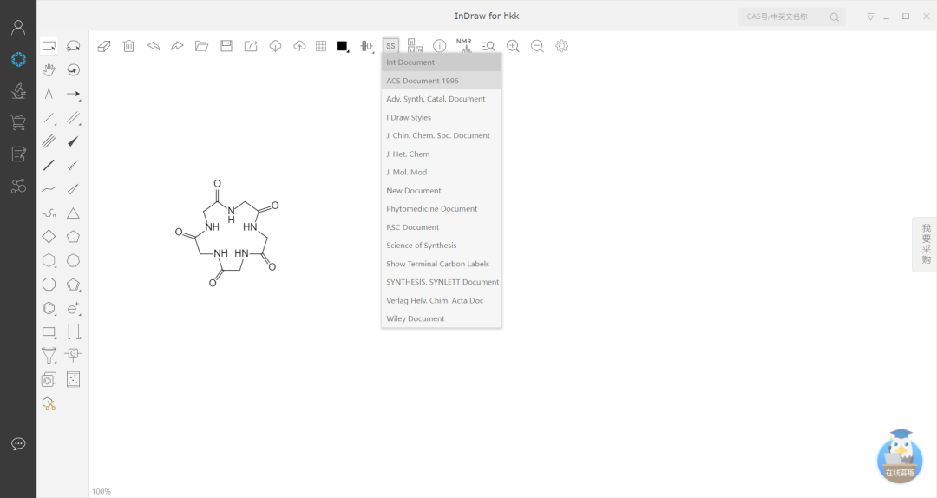Open the settings gear in toolbar

point(561,46)
